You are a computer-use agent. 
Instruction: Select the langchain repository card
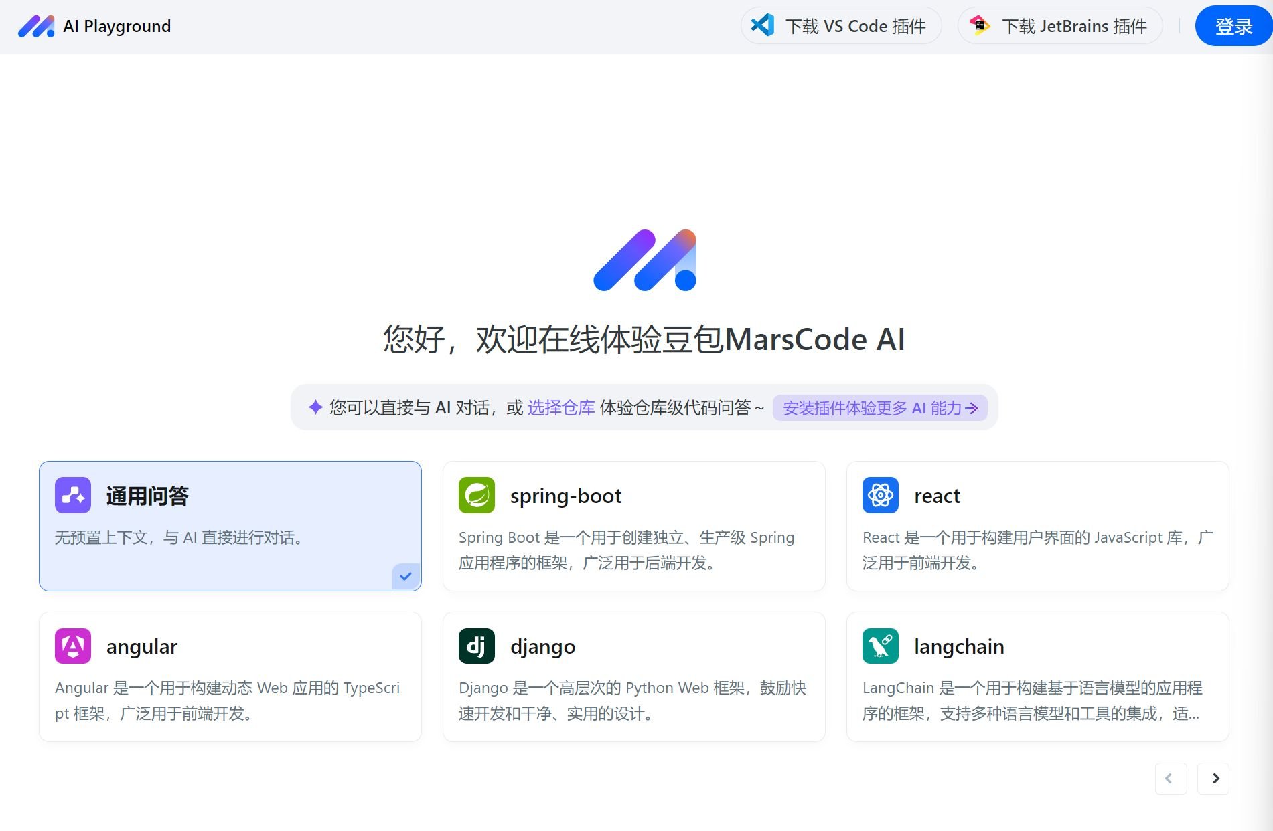(x=1037, y=676)
